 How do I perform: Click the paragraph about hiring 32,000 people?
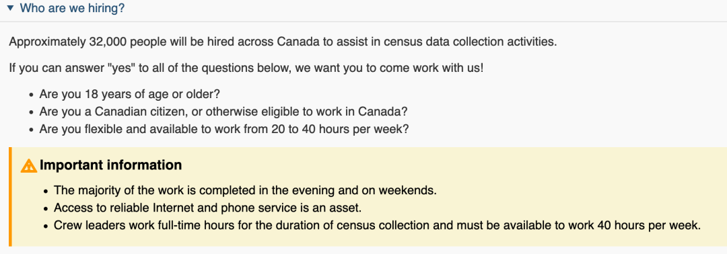tap(283, 42)
